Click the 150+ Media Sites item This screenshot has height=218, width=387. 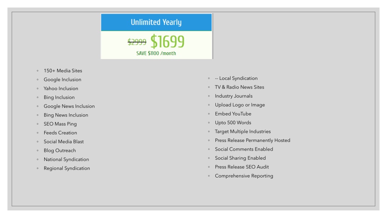point(63,71)
